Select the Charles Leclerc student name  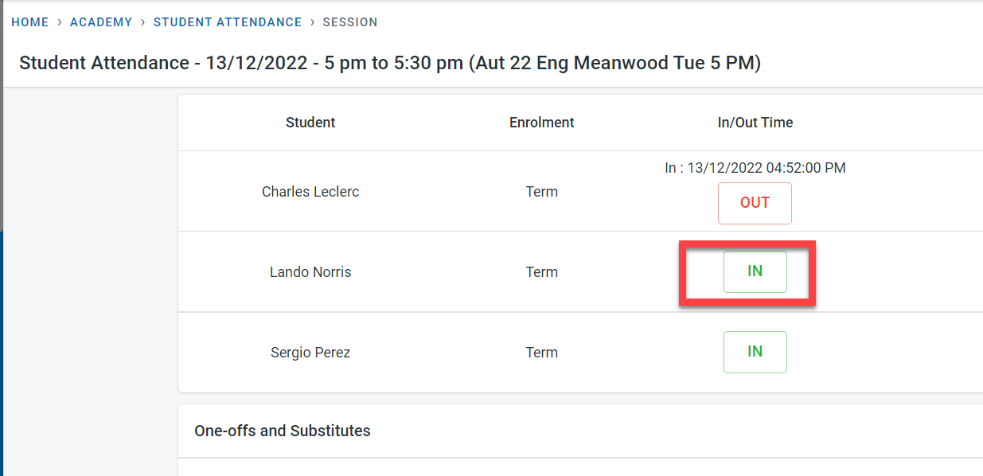310,192
